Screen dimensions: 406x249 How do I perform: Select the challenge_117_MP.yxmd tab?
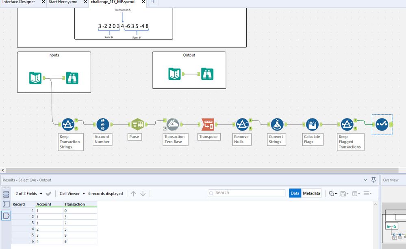point(113,2)
